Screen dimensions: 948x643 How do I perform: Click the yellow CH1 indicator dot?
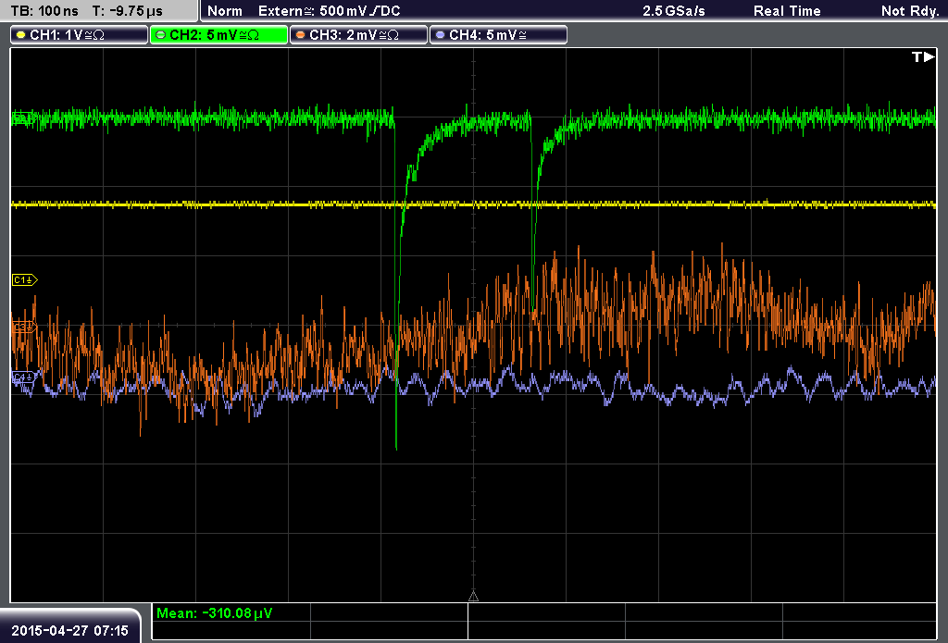point(21,35)
